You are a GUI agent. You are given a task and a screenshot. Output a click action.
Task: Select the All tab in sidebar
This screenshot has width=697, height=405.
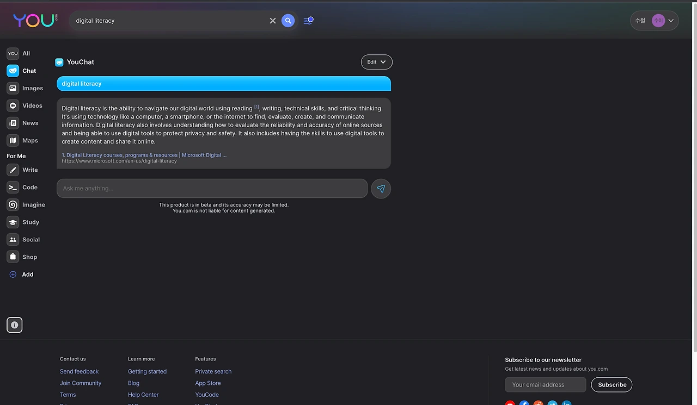(x=19, y=53)
